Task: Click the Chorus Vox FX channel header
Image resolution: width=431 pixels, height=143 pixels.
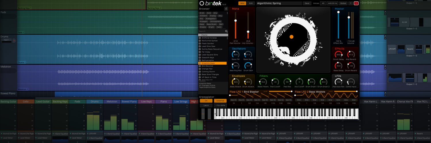Action: click(405, 102)
